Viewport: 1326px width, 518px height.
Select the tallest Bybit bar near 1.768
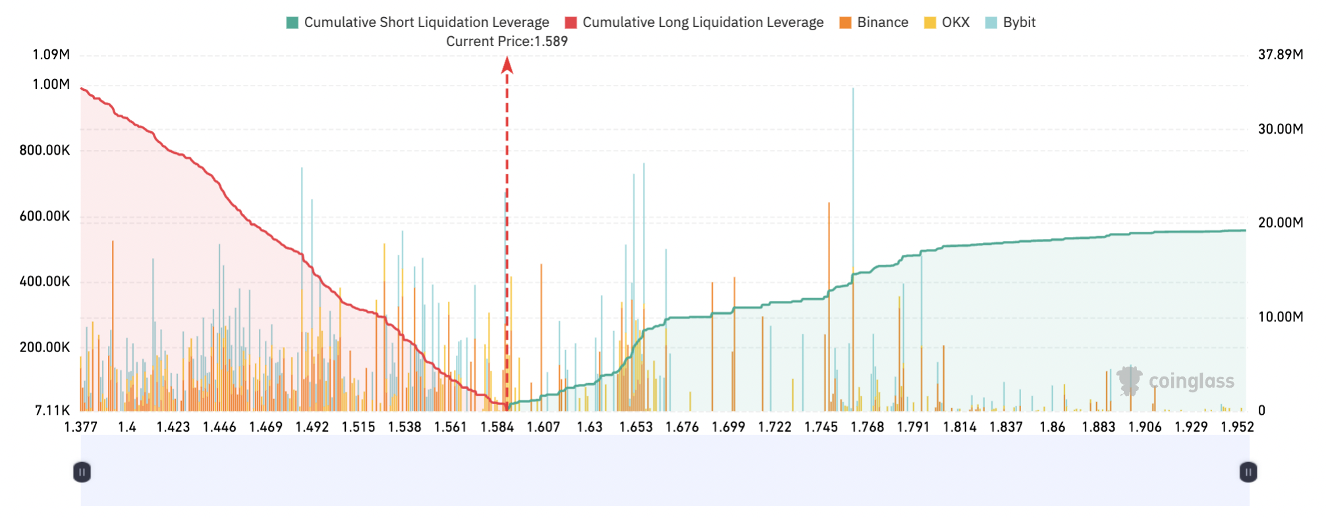click(x=853, y=197)
